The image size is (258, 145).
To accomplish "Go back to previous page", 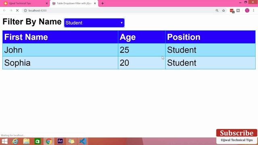I will [x=4, y=10].
